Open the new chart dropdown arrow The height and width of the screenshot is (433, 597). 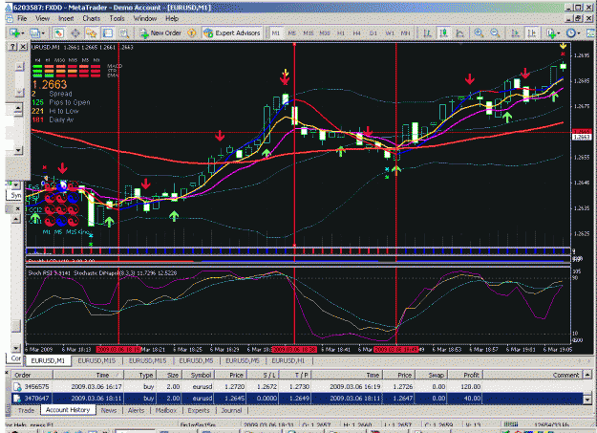pyautogui.click(x=23, y=33)
